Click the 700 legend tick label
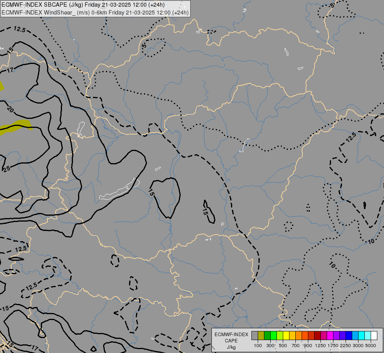384x353 pixels. [296, 346]
